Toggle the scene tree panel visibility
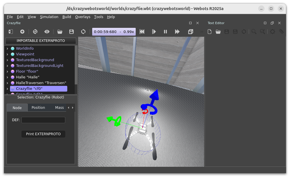290x178 pixels. click(11, 32)
